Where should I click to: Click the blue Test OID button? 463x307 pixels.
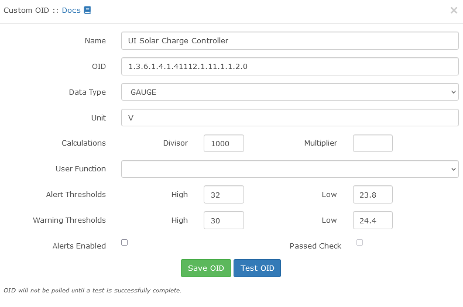(x=257, y=268)
